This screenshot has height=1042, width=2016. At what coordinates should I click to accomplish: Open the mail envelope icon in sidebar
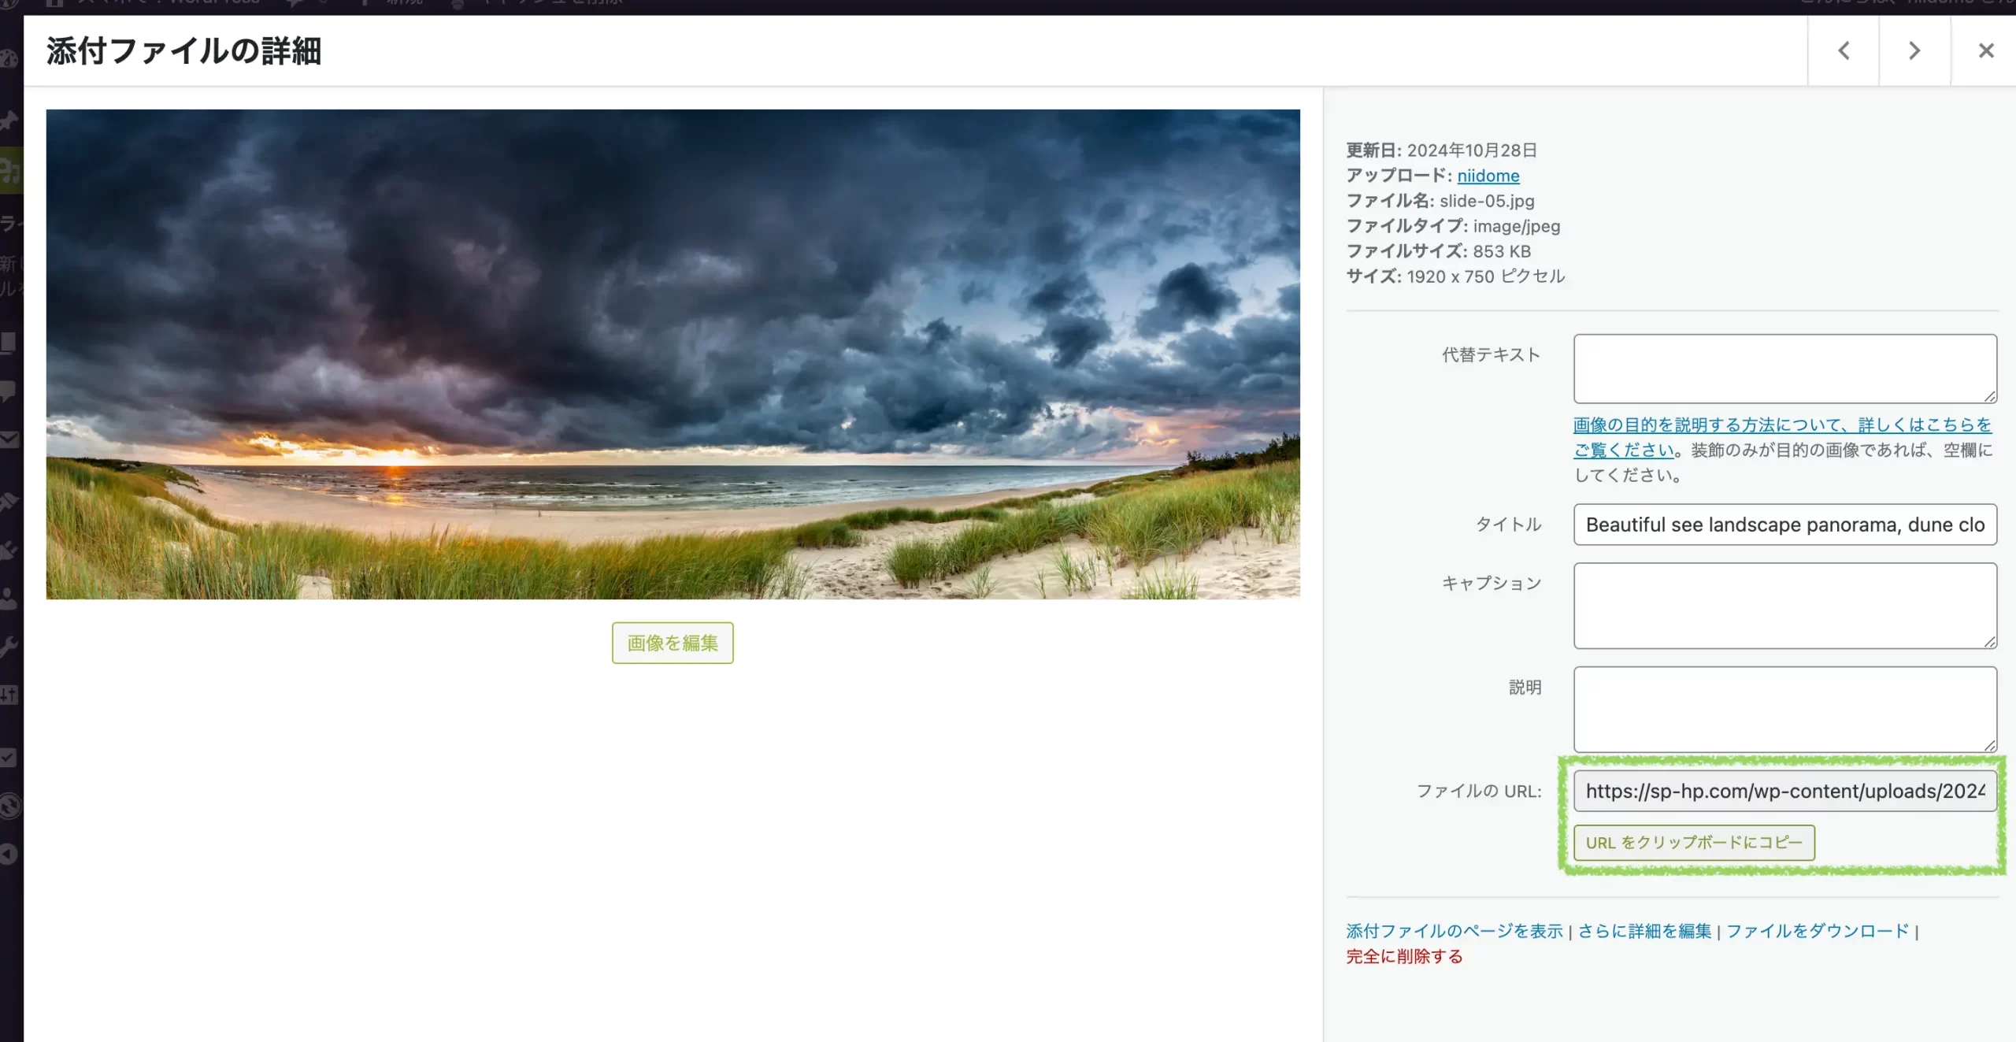point(8,439)
